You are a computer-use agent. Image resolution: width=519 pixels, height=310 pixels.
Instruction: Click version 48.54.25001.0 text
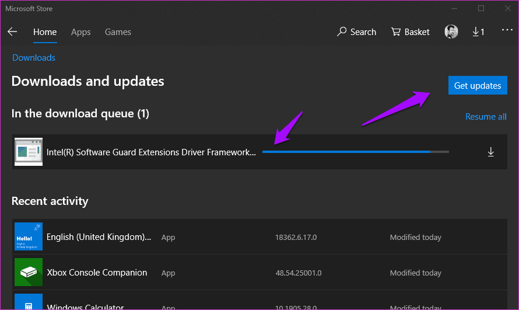pyautogui.click(x=299, y=273)
